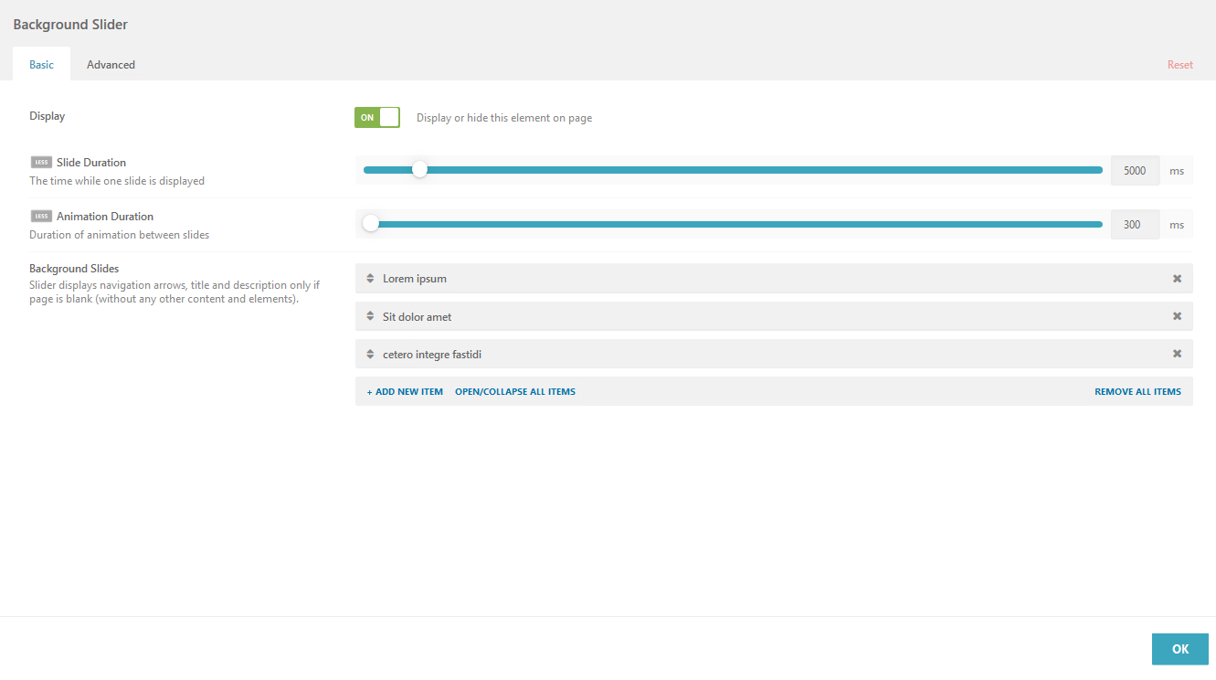Image resolution: width=1216 pixels, height=680 pixels.
Task: Click the Slide Duration value field showing 5000
Action: pos(1136,170)
